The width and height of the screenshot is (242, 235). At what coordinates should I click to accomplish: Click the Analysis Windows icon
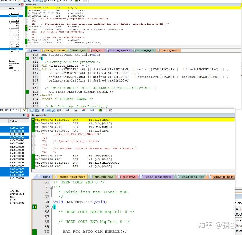click(x=84, y=110)
